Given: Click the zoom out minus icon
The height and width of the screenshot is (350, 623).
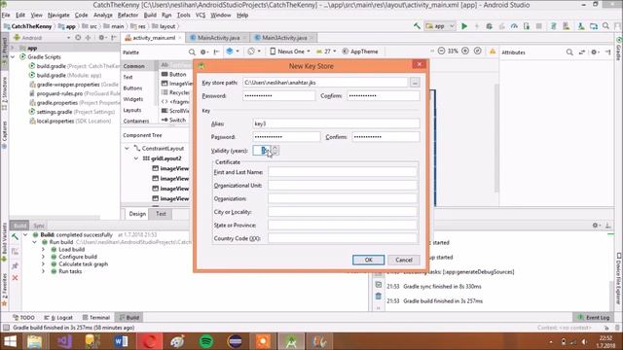Looking at the screenshot, I should [x=441, y=52].
